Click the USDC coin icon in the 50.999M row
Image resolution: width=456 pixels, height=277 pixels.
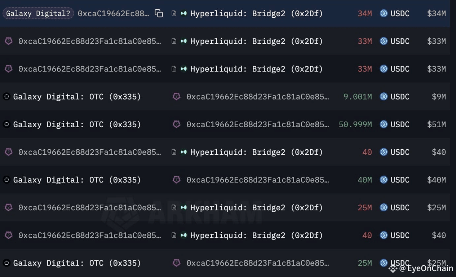tap(384, 124)
